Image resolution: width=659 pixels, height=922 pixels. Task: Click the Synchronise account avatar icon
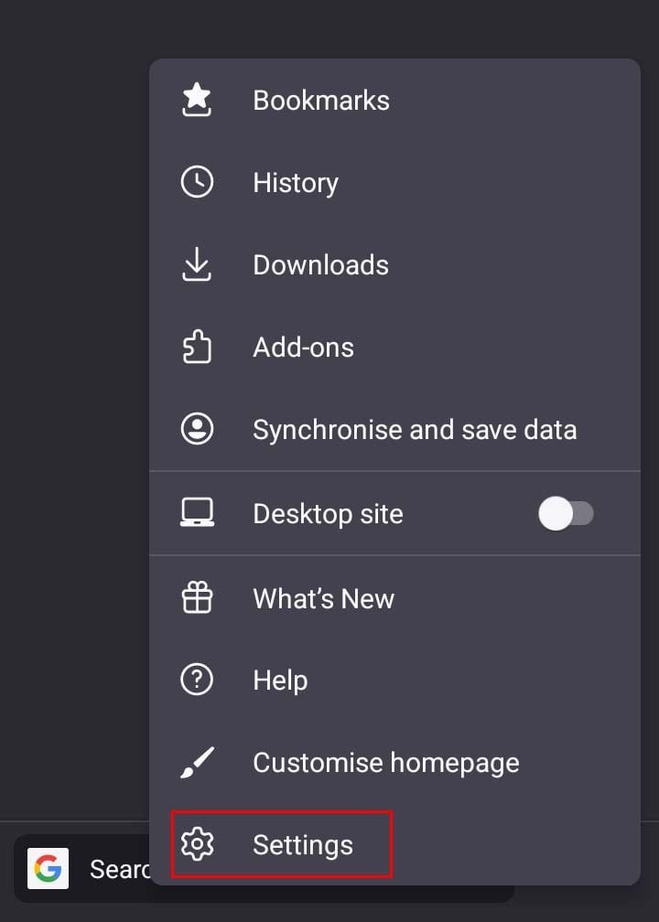(x=197, y=429)
